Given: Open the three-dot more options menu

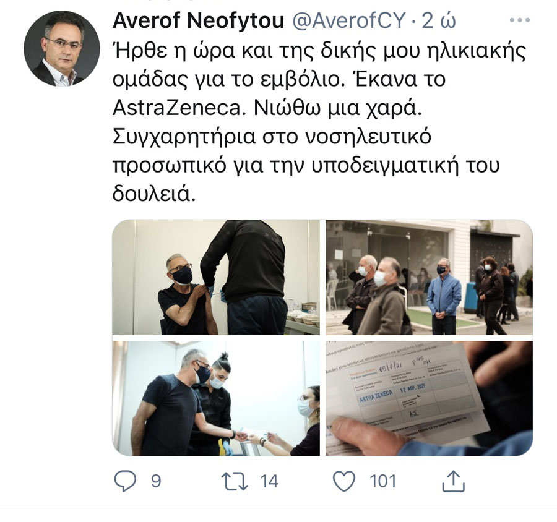Looking at the screenshot, I should [520, 20].
